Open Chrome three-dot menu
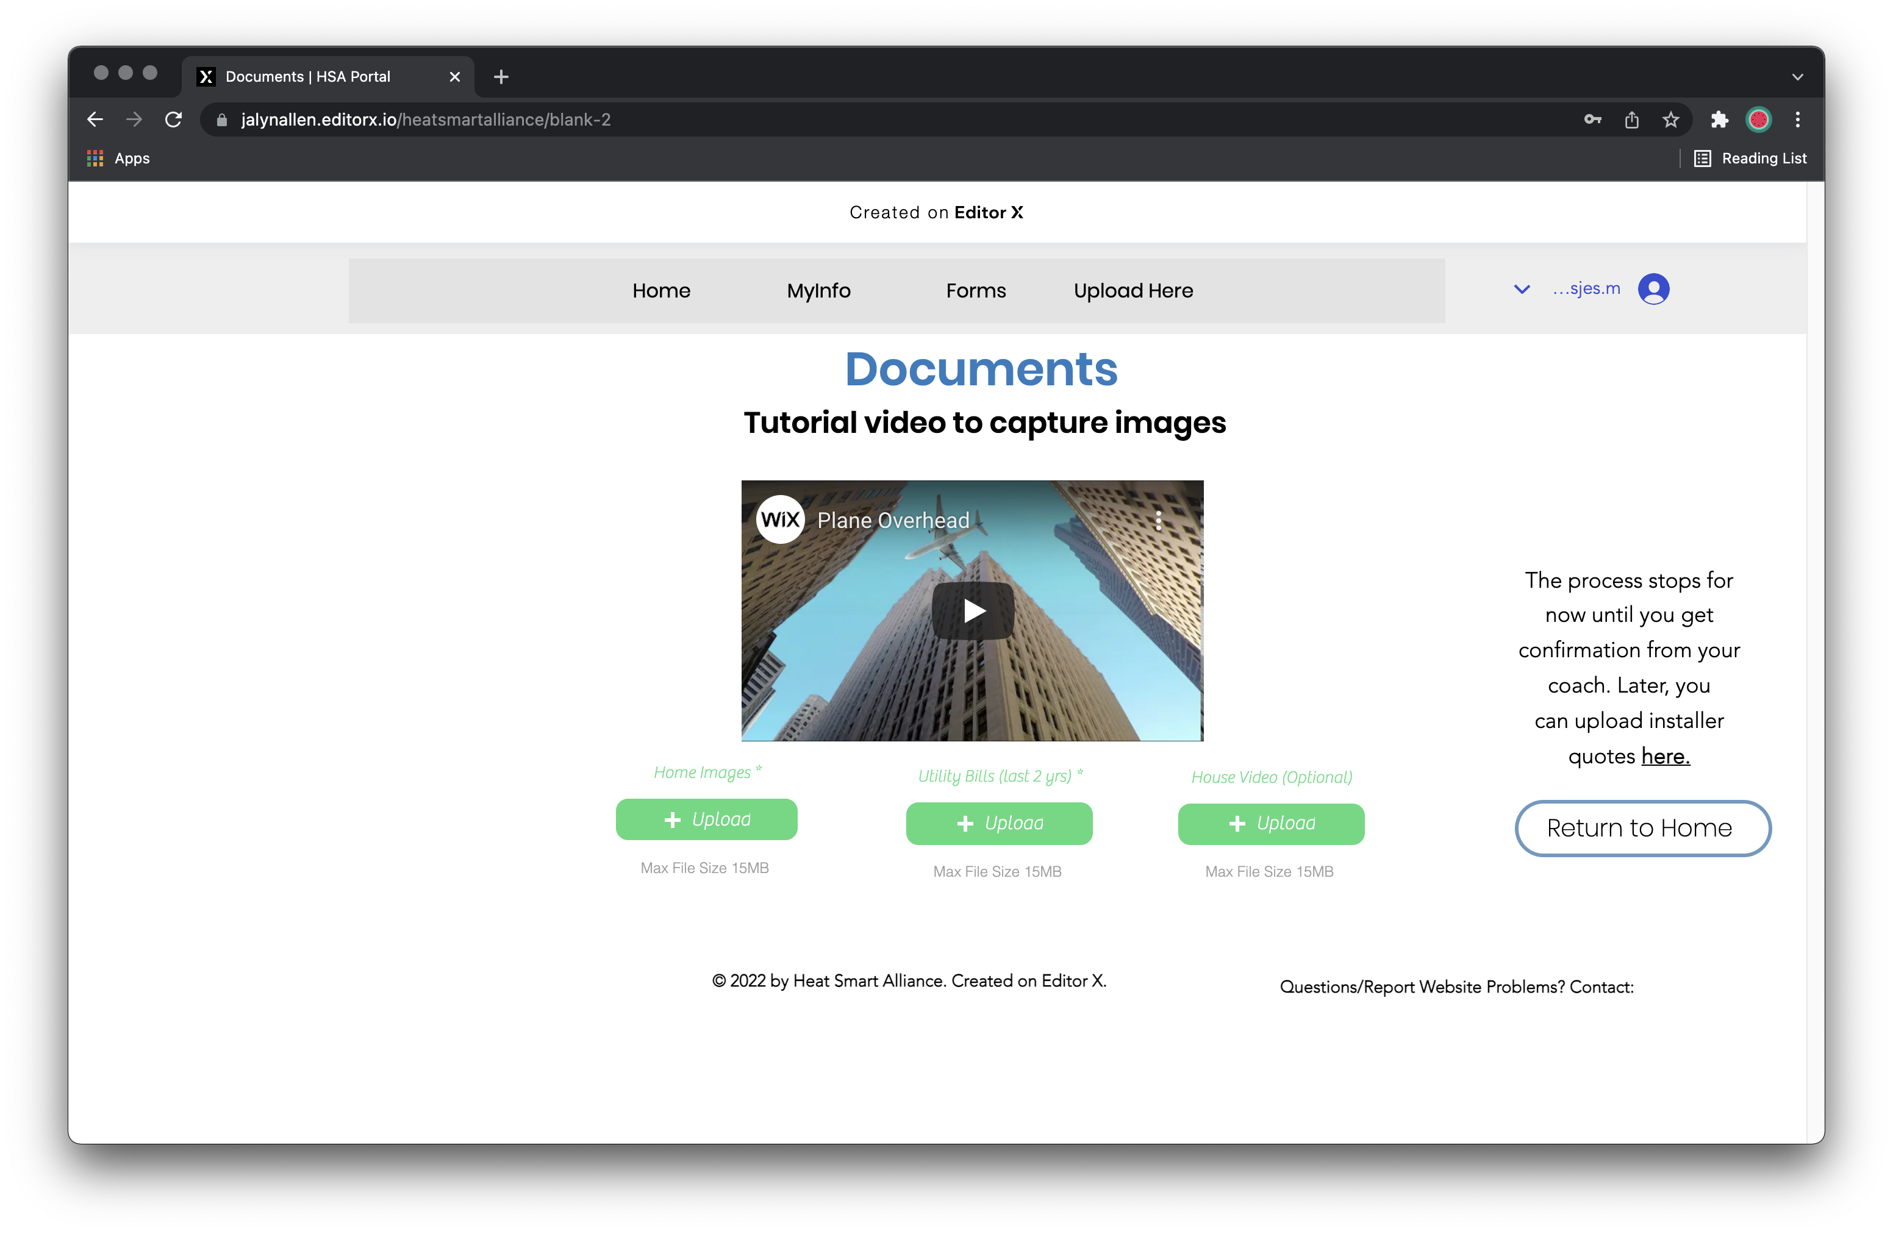This screenshot has width=1893, height=1234. point(1797,119)
